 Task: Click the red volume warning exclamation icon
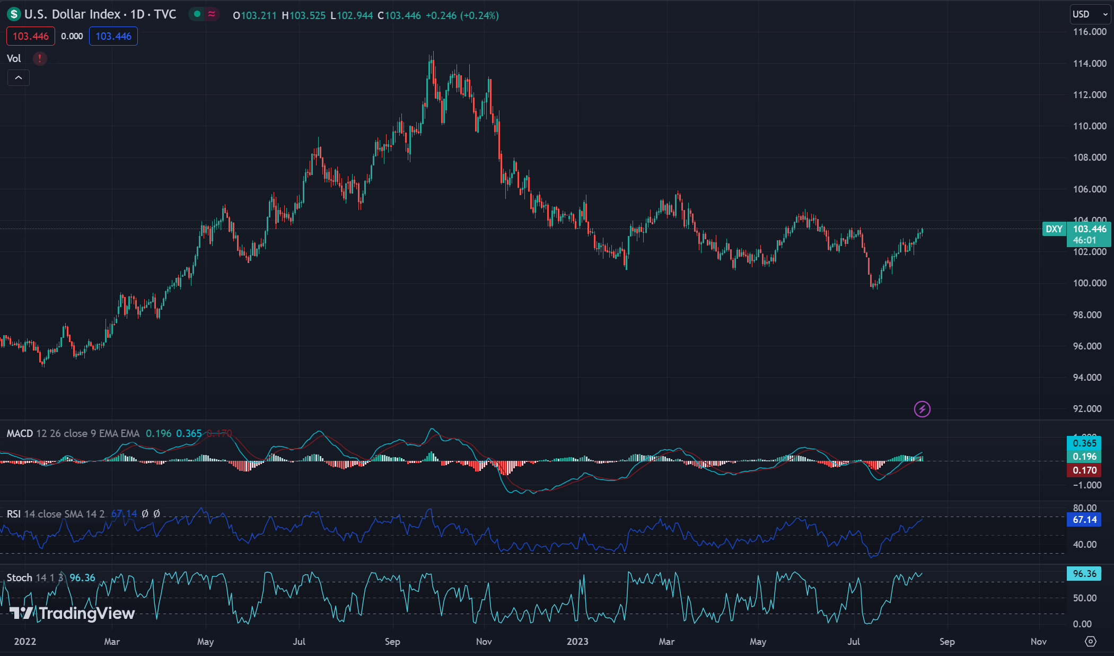pyautogui.click(x=40, y=58)
